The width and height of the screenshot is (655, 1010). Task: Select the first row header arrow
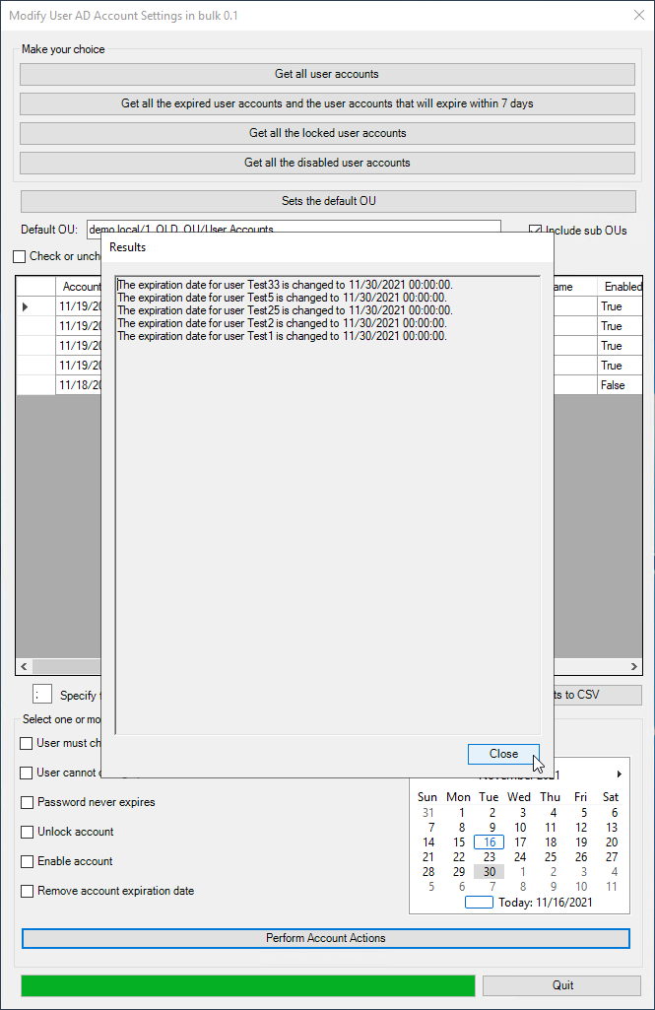[x=26, y=306]
